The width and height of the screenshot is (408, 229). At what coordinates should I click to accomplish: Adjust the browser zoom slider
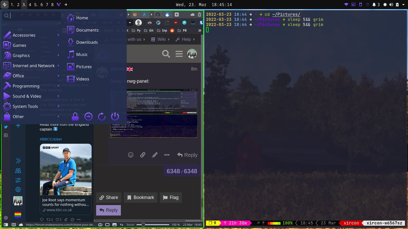point(153,225)
